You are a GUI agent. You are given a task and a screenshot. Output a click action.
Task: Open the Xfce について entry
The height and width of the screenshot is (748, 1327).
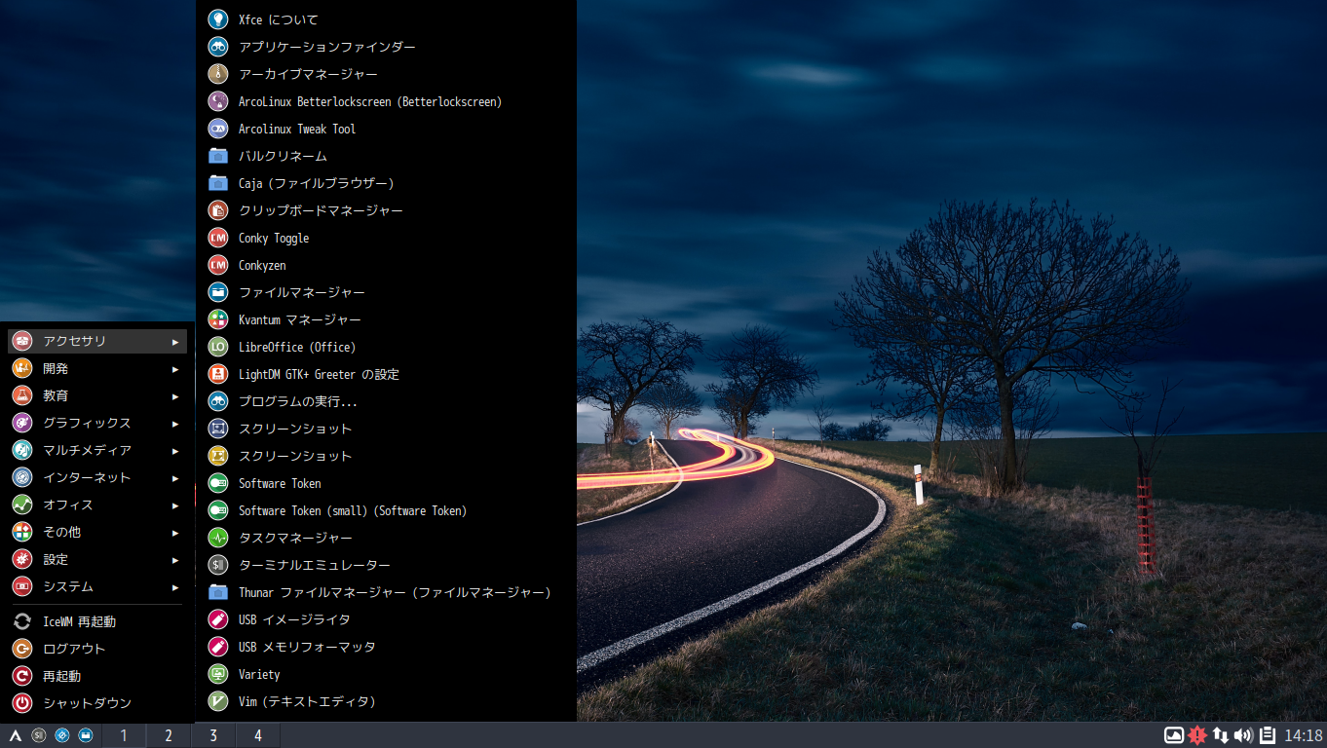coord(386,19)
